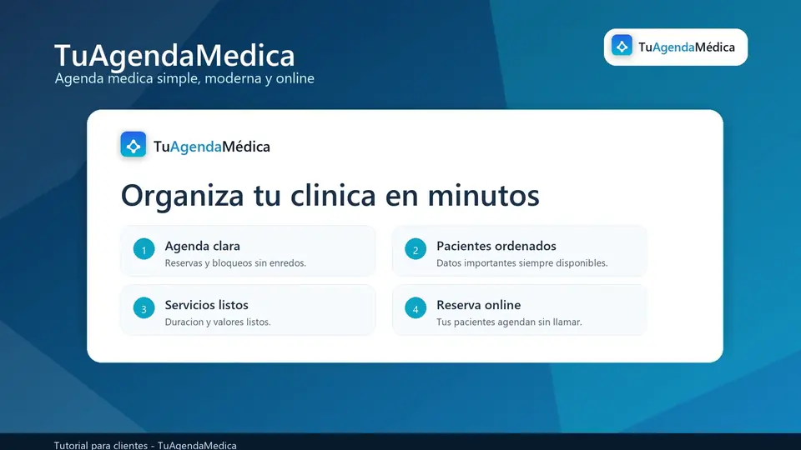The height and width of the screenshot is (450, 801).
Task: Click text 'Duracion y valores listos.'
Action: click(218, 322)
